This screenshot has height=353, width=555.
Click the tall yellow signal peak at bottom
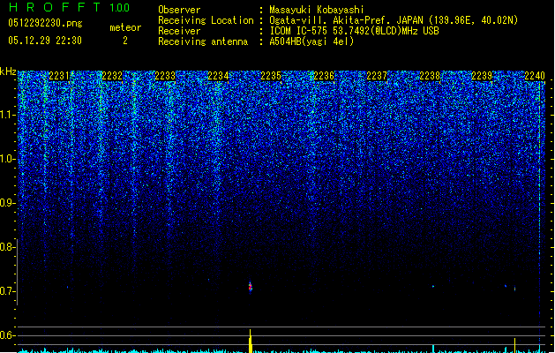pyautogui.click(x=251, y=341)
